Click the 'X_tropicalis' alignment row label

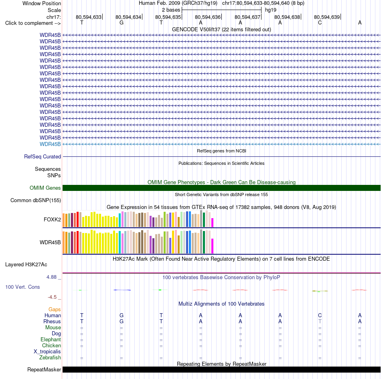click(47, 352)
